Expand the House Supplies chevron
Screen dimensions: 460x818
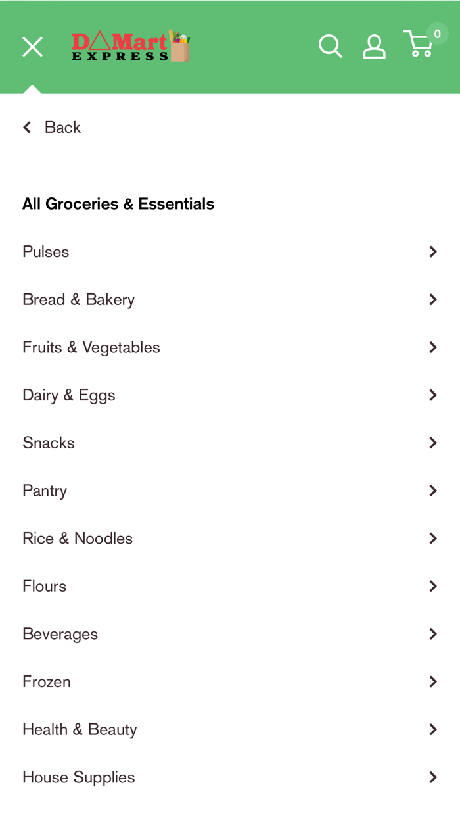coord(432,777)
